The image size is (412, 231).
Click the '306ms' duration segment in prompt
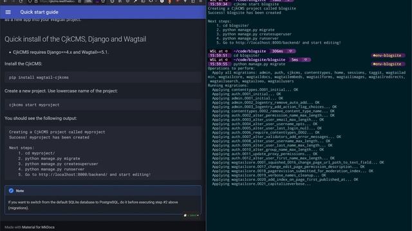coord(277,51)
